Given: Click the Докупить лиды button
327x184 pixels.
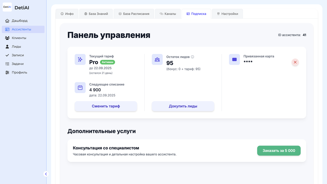Looking at the screenshot, I should tap(183, 106).
